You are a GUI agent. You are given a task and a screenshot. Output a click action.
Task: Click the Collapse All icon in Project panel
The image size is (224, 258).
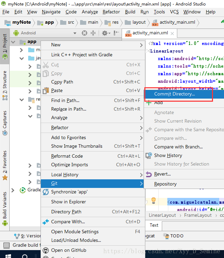(x=93, y=33)
